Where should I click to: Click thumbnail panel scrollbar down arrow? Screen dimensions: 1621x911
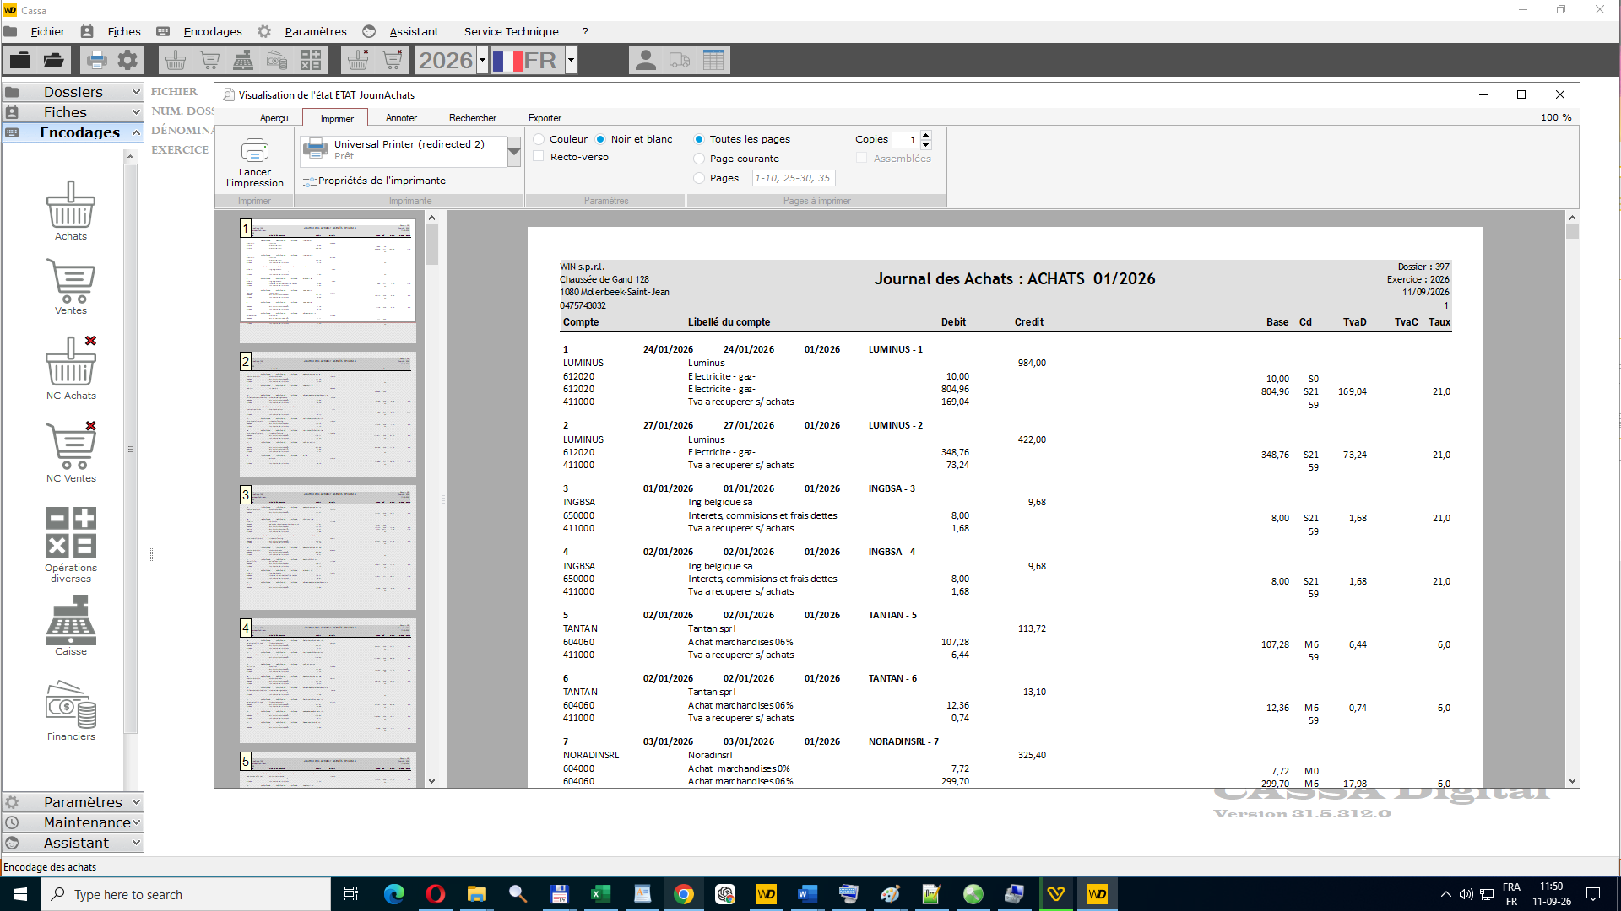coord(431,781)
